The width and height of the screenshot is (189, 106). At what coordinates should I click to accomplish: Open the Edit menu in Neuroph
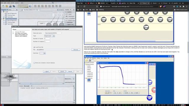5,3
